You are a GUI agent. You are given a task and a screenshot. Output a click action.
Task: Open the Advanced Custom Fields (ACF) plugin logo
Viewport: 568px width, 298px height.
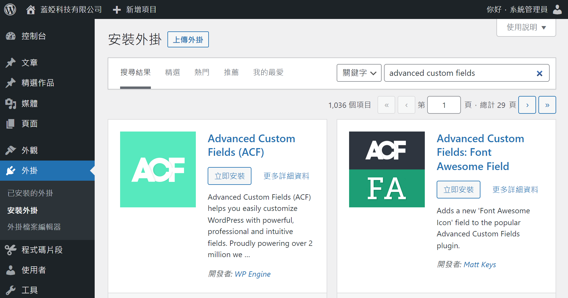coord(158,169)
